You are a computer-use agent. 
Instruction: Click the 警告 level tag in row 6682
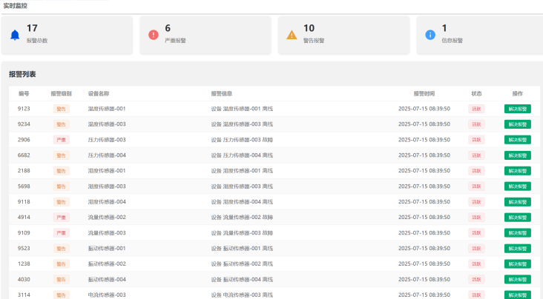click(62, 155)
